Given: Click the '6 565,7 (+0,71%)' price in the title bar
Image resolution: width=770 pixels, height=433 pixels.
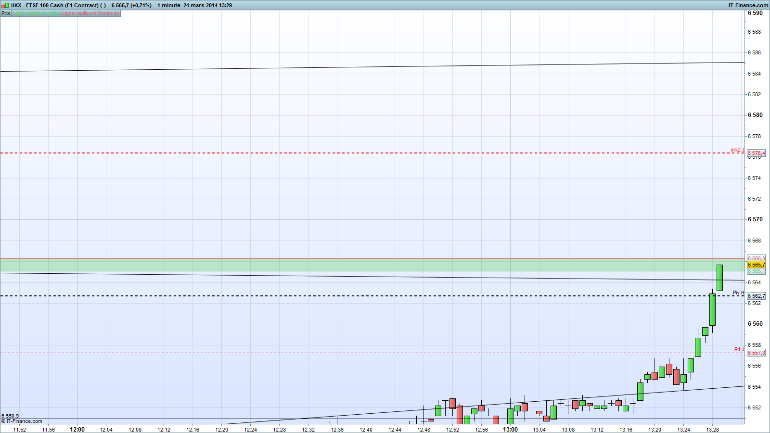Looking at the screenshot, I should tap(131, 5).
